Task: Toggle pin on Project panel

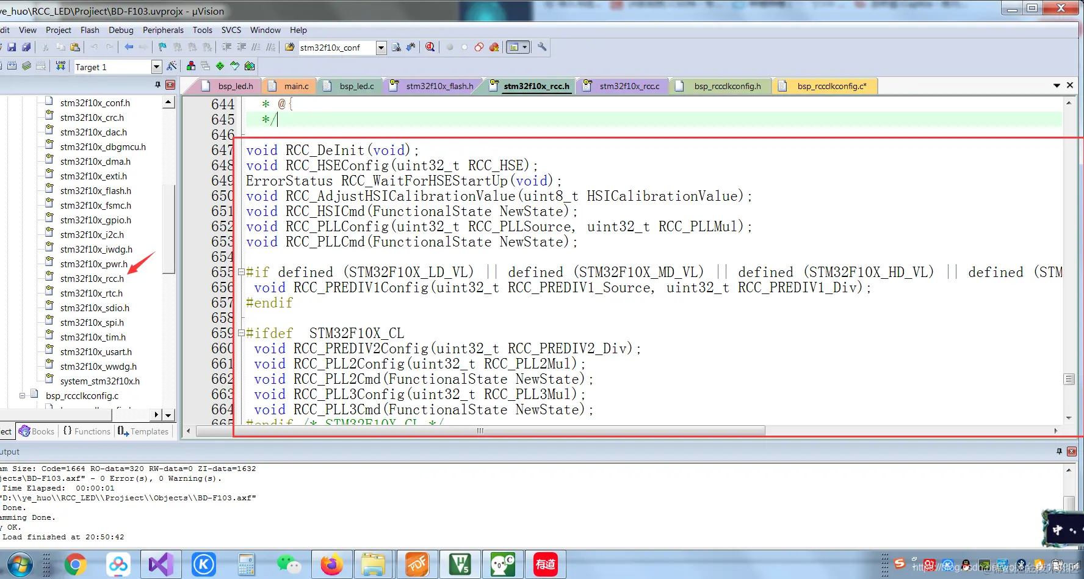Action: (x=158, y=85)
